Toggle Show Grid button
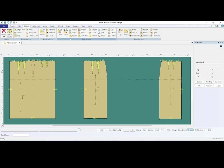 coord(210,130)
